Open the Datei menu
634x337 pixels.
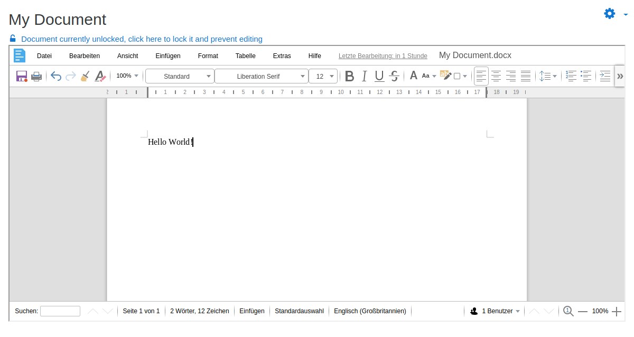tap(44, 55)
